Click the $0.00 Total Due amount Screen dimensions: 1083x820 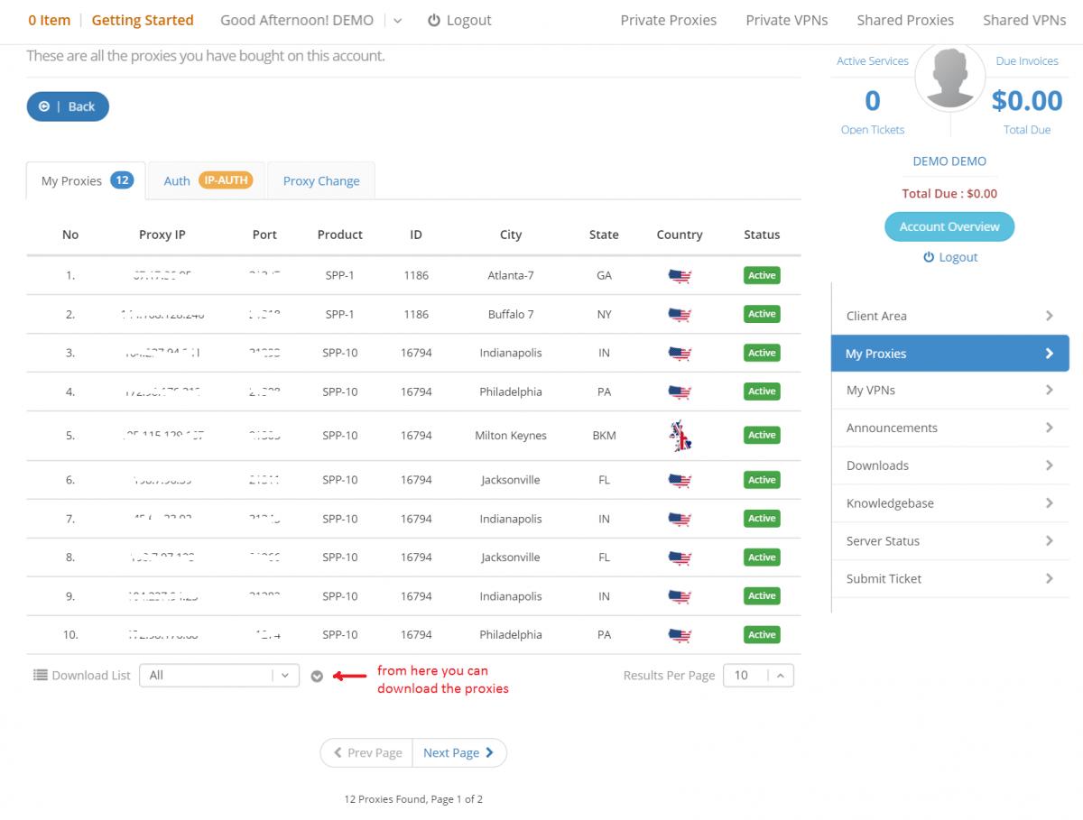click(1027, 100)
